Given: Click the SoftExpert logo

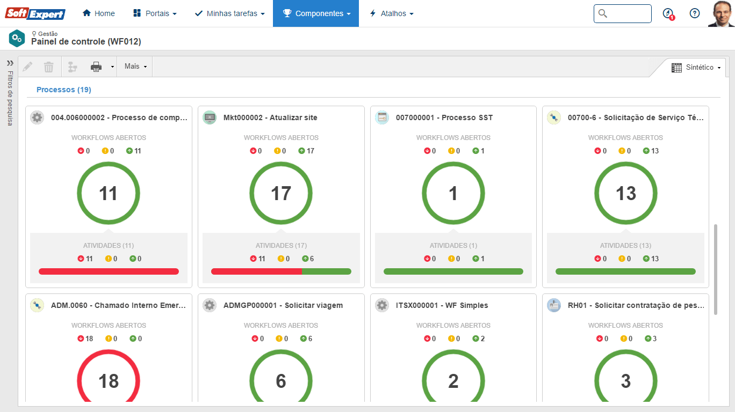Looking at the screenshot, I should point(35,13).
